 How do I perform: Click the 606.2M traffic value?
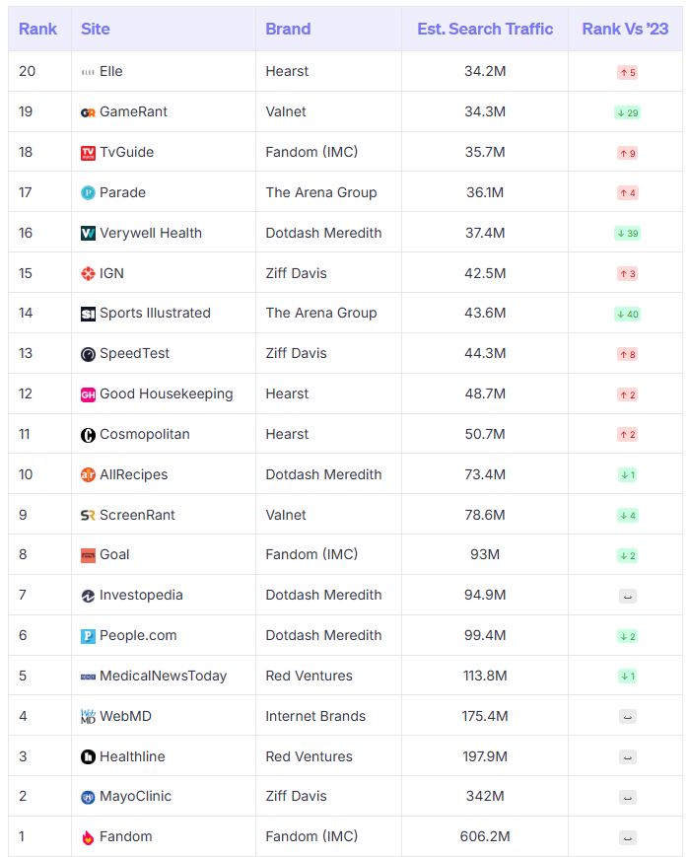point(485,837)
